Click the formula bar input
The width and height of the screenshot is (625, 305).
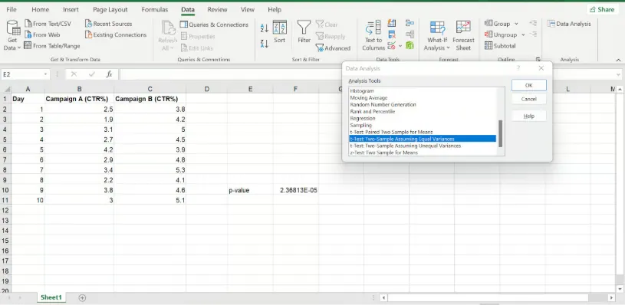(x=367, y=74)
